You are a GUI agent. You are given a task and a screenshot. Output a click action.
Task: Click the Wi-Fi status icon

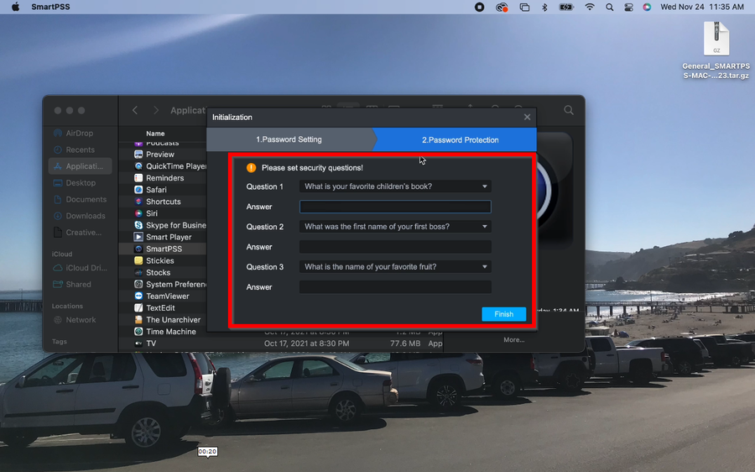pyautogui.click(x=590, y=8)
